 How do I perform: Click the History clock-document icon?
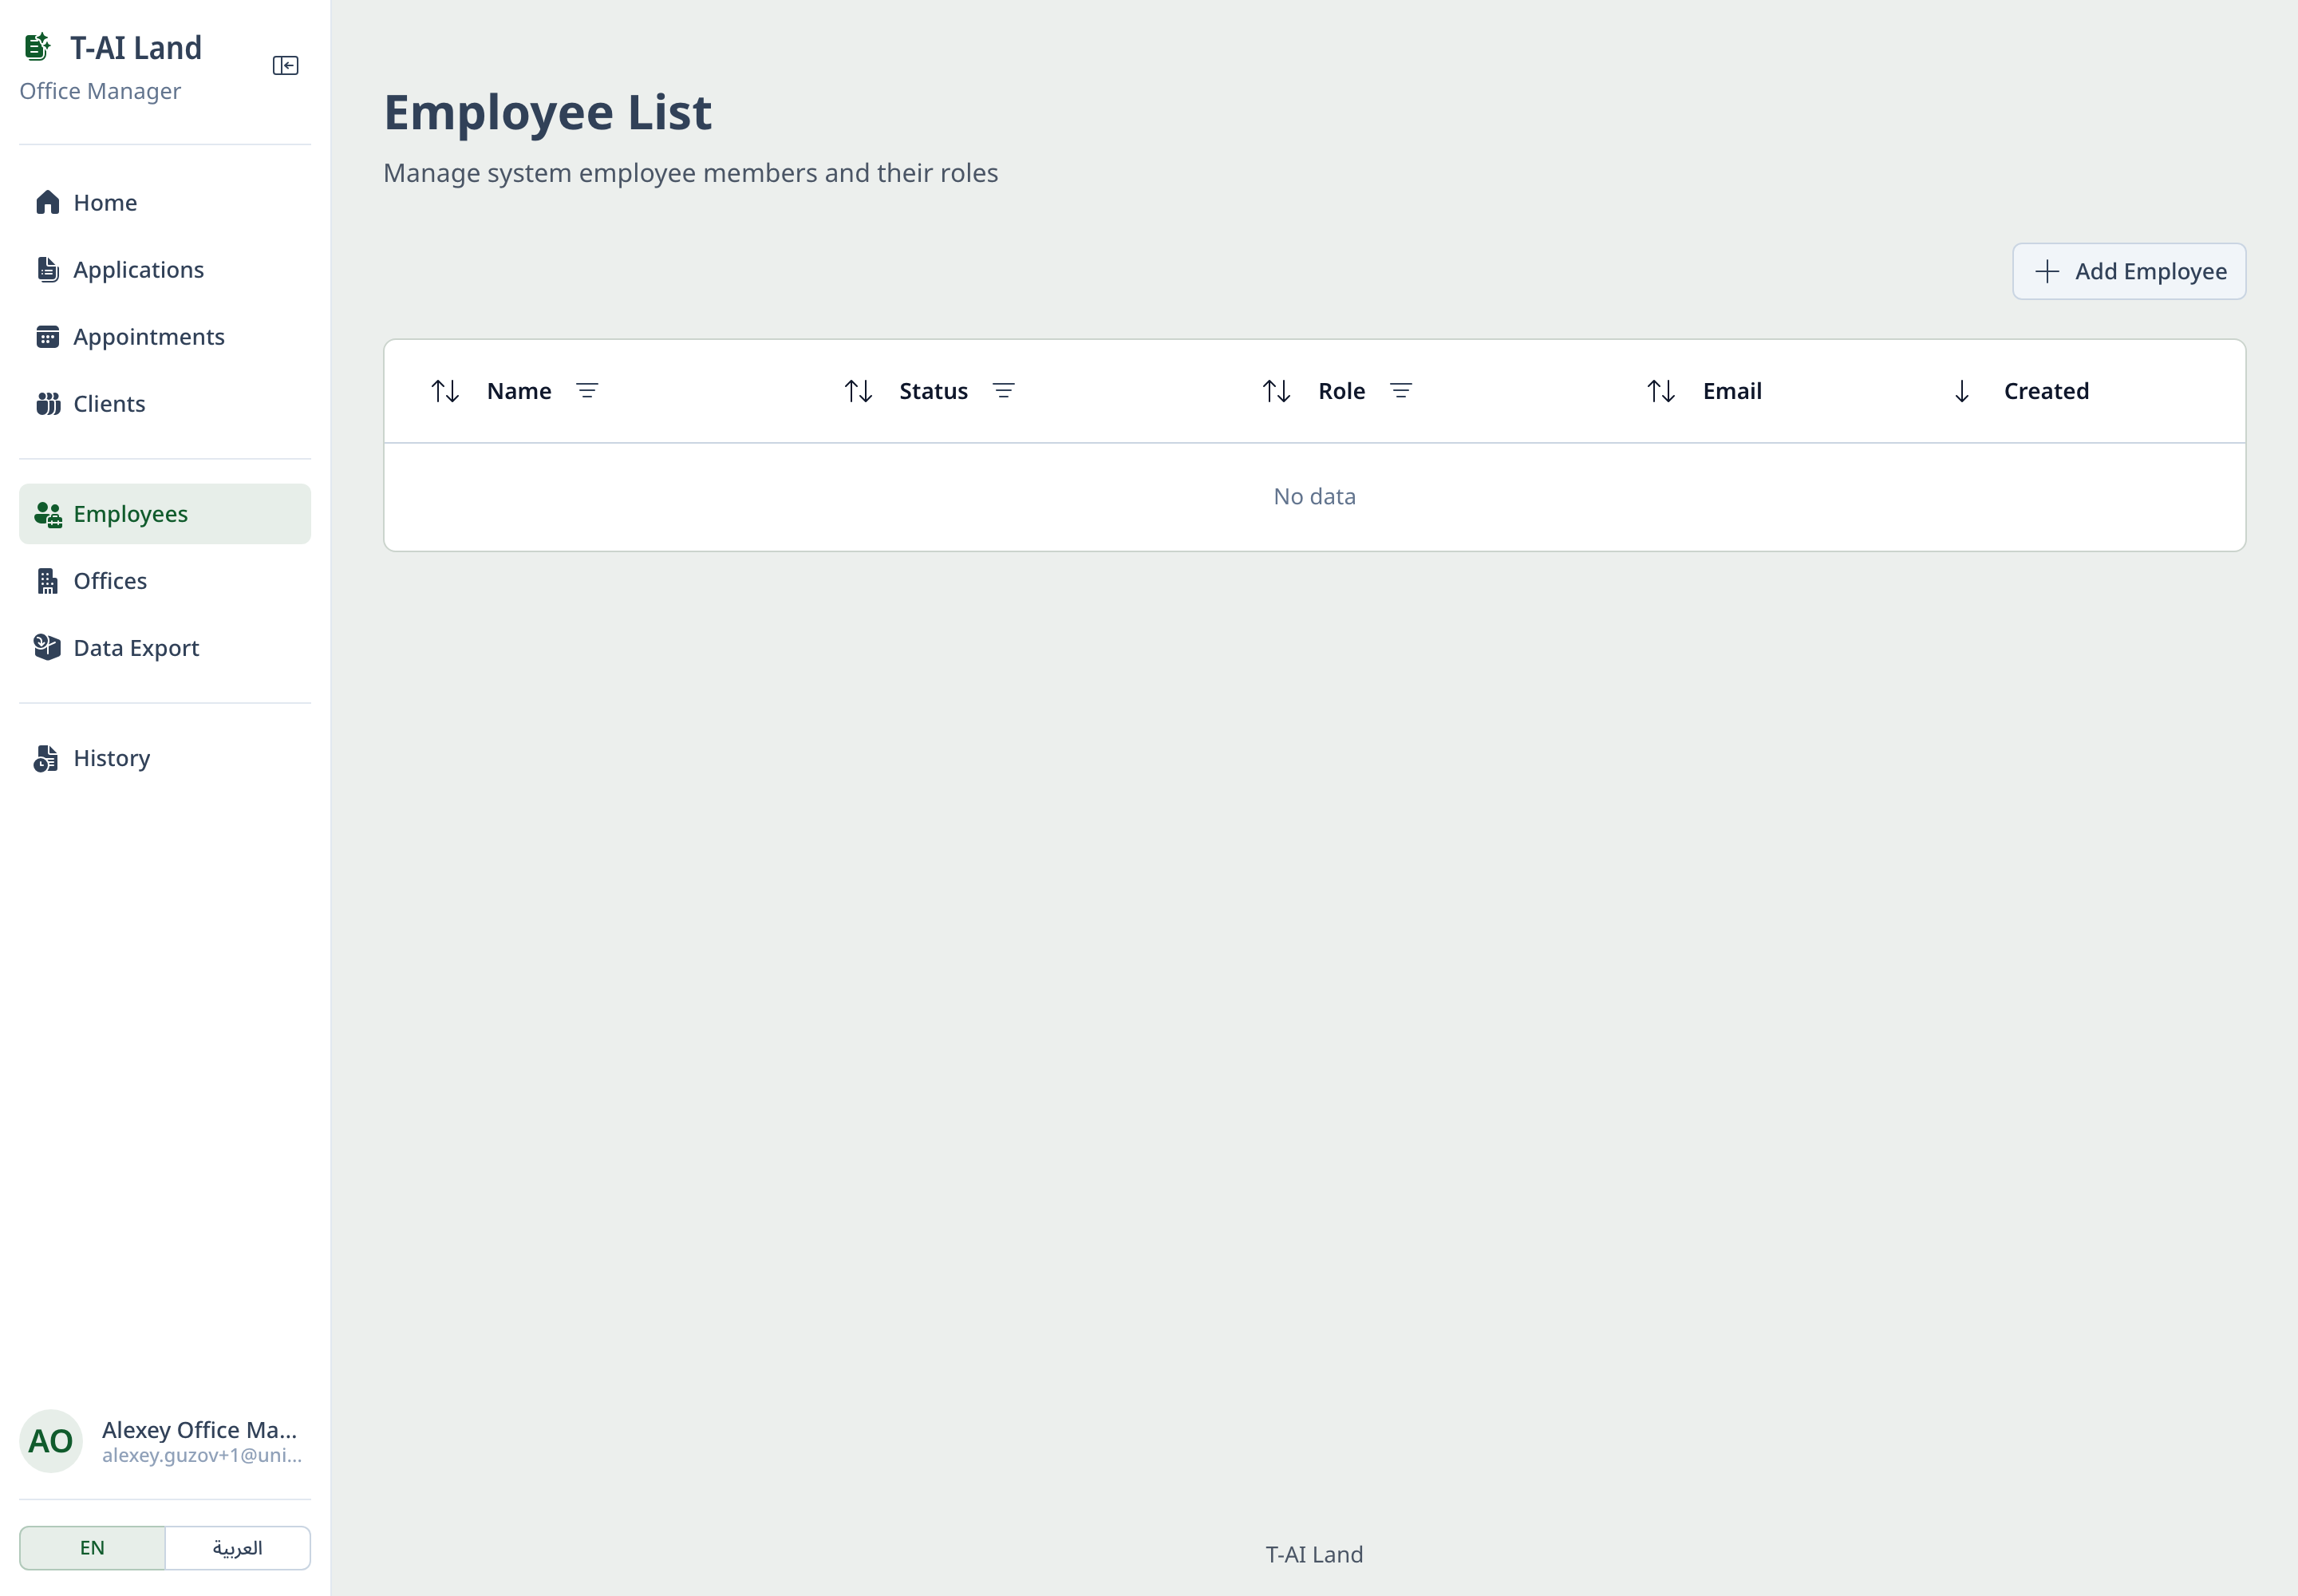tap(47, 759)
